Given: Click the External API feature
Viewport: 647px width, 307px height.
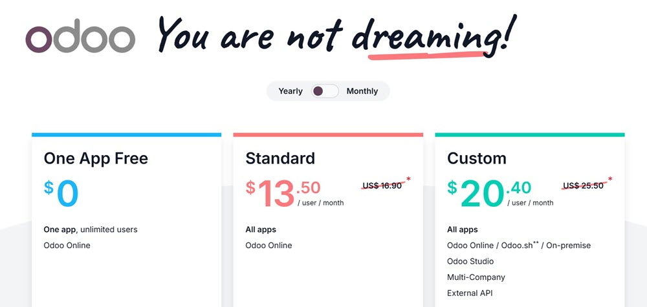Looking at the screenshot, I should tap(470, 293).
